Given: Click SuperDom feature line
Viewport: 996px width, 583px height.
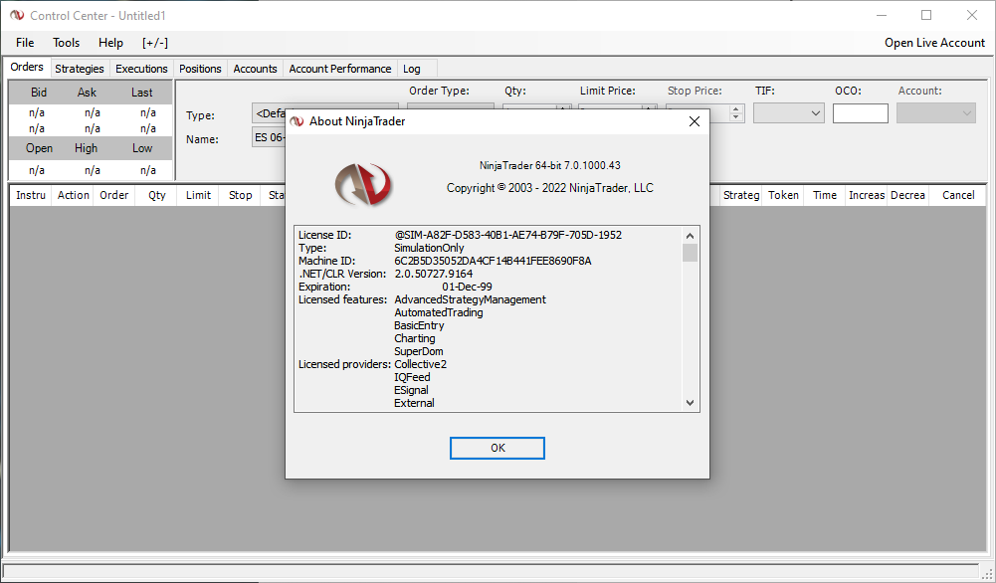Looking at the screenshot, I should pyautogui.click(x=419, y=351).
